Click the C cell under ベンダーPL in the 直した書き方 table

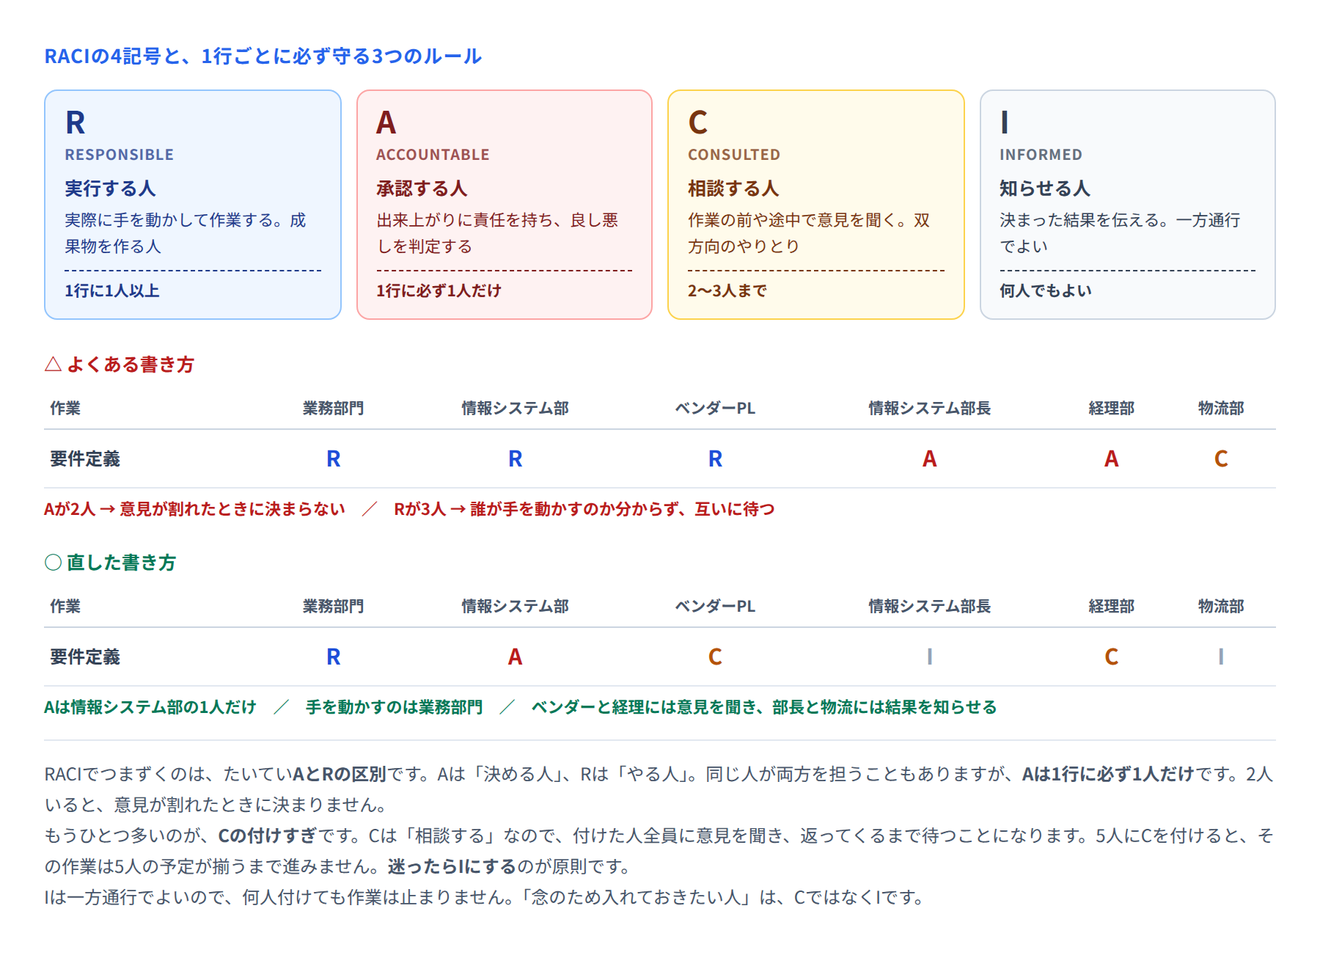click(715, 657)
